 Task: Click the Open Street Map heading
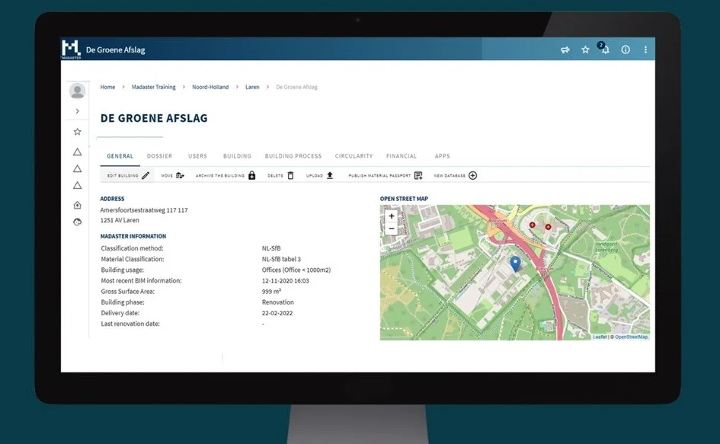tap(404, 199)
